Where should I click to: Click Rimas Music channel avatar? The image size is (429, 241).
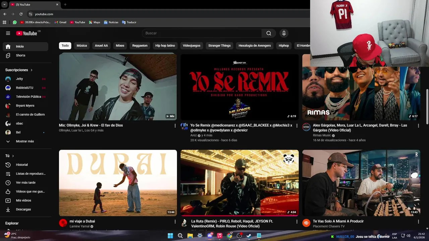(306, 127)
